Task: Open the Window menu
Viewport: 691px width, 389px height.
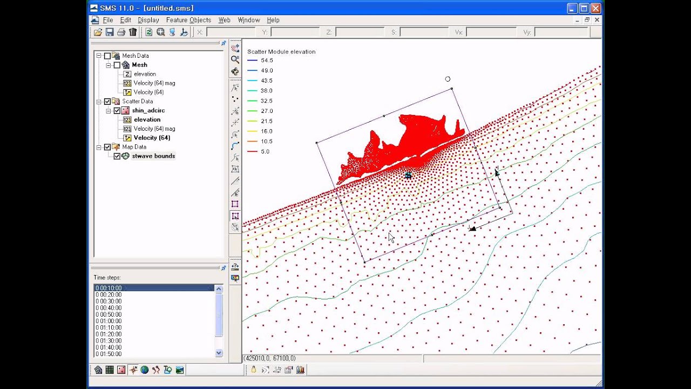Action: click(249, 20)
